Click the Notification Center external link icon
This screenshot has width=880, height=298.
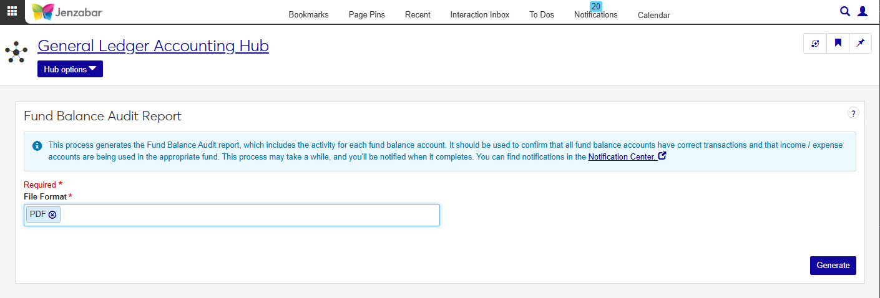pyautogui.click(x=662, y=156)
